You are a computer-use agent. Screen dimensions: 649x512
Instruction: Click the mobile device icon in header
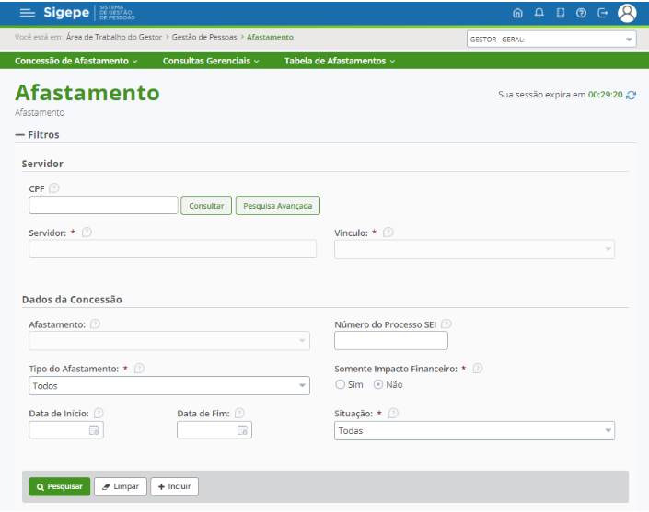click(x=560, y=13)
